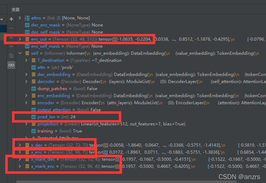Click the glasses show watches icon
The image size is (266, 183).
11,65
